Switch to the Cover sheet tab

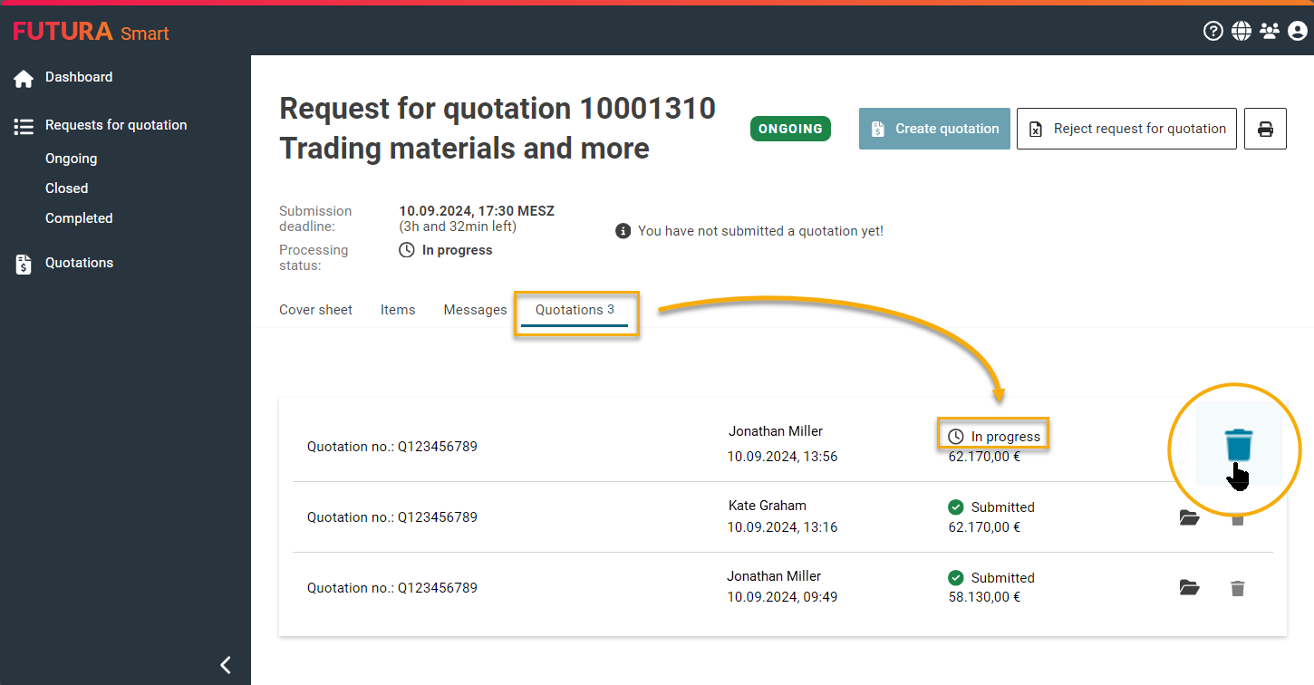[315, 310]
